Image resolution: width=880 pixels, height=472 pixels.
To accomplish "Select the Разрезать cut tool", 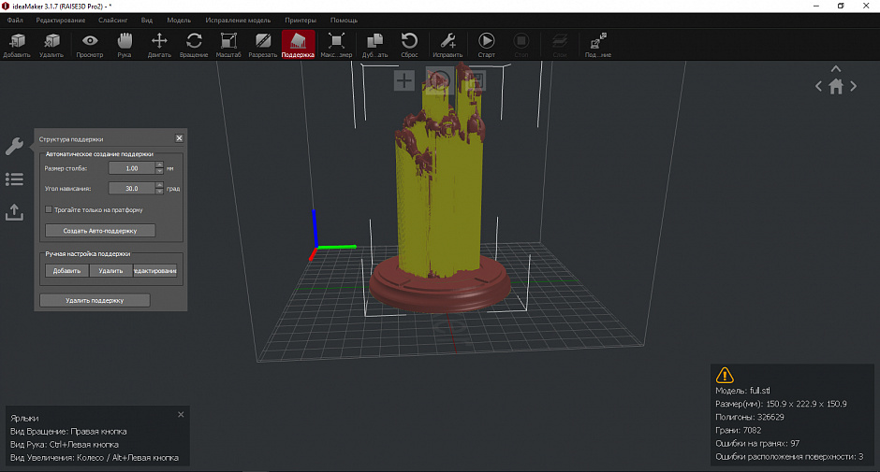I will pyautogui.click(x=263, y=45).
